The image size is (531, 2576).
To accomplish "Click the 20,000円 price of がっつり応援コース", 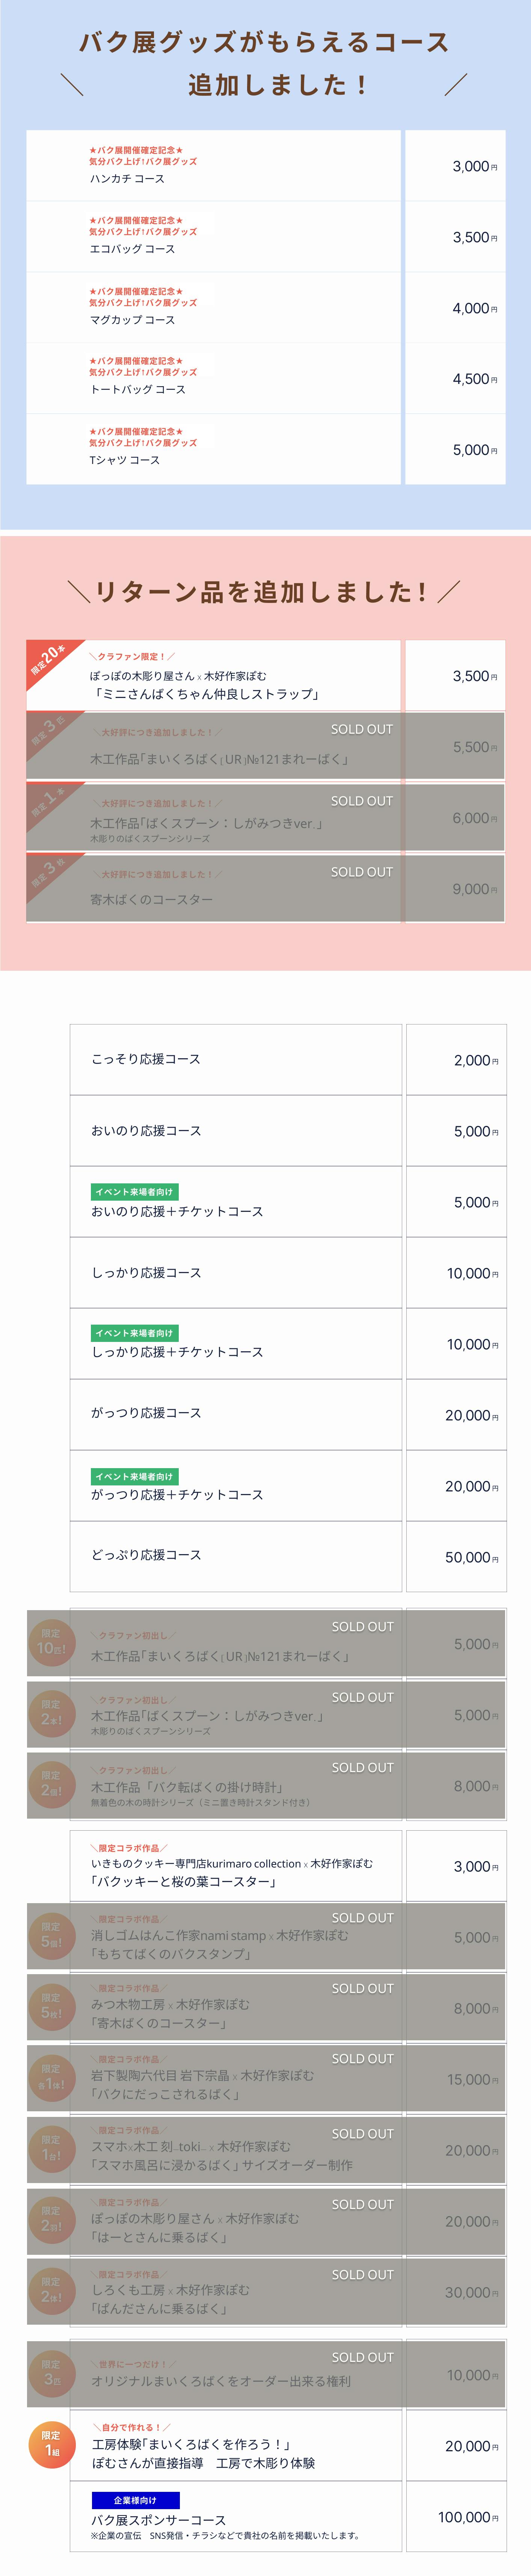I will pos(471,1415).
